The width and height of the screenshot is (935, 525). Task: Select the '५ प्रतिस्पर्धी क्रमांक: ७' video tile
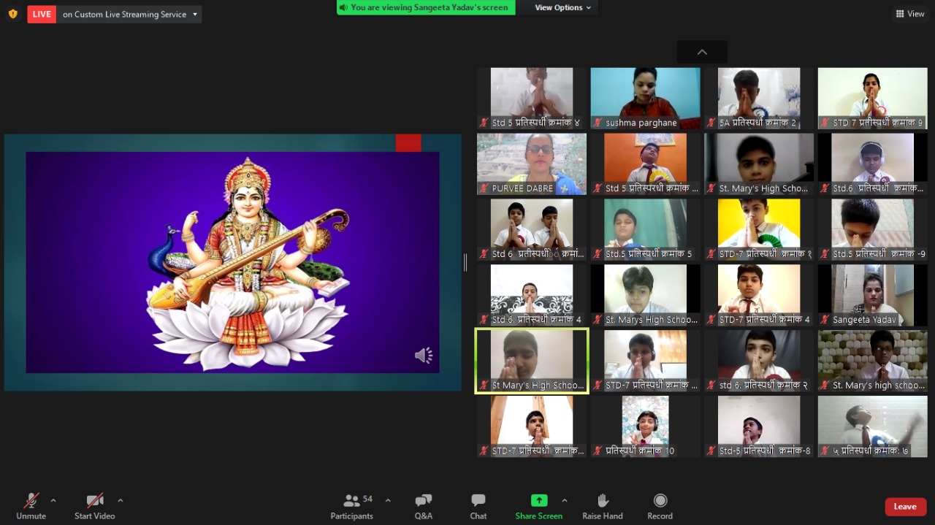[x=872, y=426]
